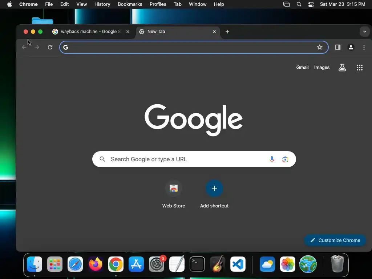Screen dimensions: 372x279
Task: Open the globe map app in the Dock
Action: (x=308, y=264)
